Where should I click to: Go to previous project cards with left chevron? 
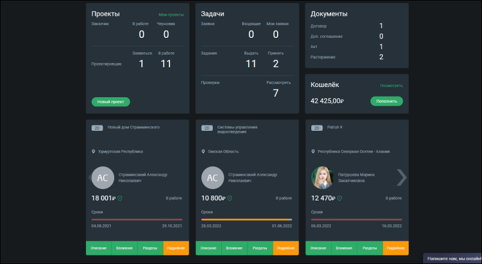click(x=92, y=177)
